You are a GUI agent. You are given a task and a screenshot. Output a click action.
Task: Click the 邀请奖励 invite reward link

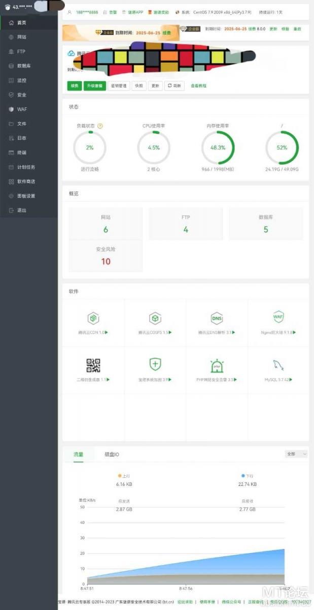[162, 12]
